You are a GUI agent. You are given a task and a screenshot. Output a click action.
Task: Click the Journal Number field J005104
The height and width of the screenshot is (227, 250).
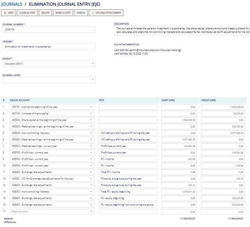(49, 30)
